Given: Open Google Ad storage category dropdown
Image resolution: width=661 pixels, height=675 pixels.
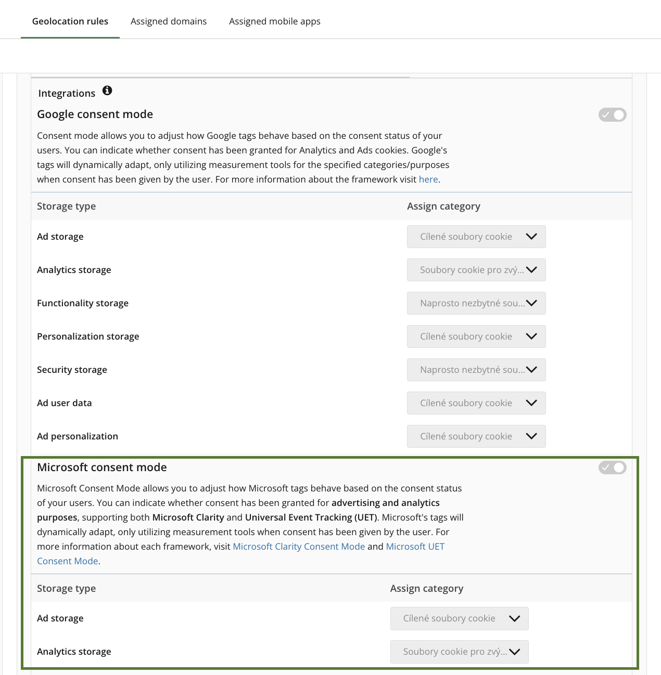Looking at the screenshot, I should point(476,237).
